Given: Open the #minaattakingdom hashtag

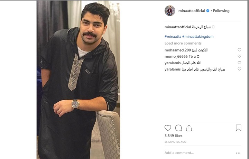Looking at the screenshot, I should (198, 37).
